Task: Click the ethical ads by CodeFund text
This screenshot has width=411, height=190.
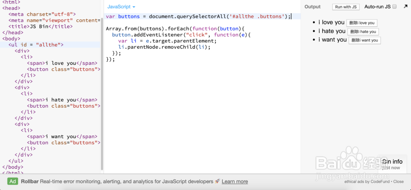Action: [368, 181]
